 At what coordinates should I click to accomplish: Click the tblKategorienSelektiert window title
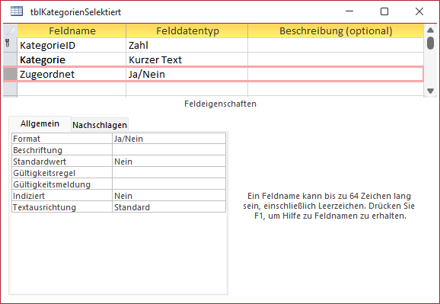point(76,12)
